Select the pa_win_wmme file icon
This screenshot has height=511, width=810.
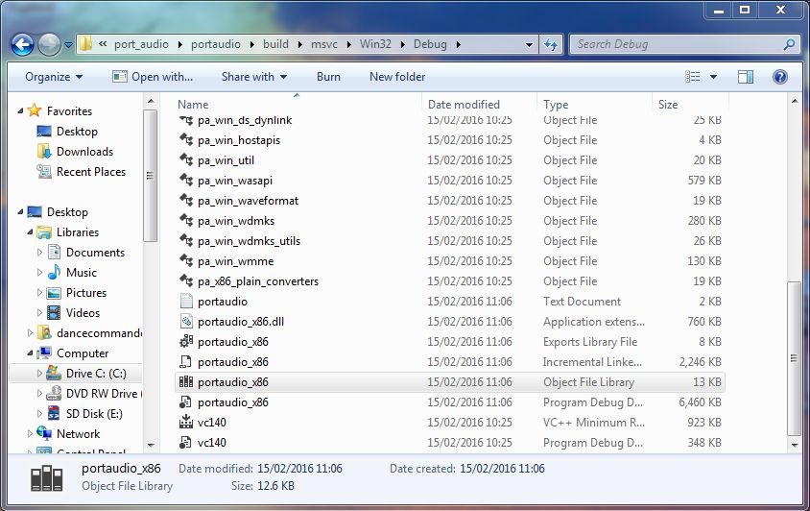tap(186, 260)
